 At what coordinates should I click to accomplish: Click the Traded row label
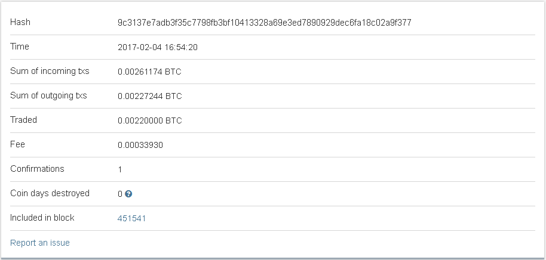pos(23,120)
